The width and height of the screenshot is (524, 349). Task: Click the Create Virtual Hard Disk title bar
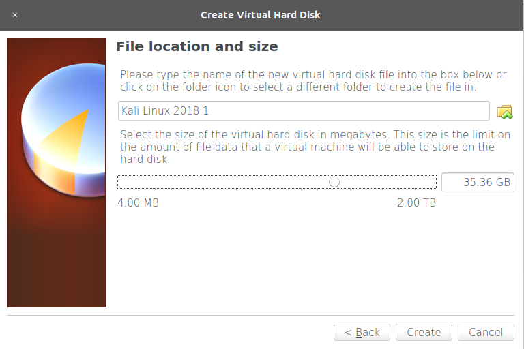261,15
